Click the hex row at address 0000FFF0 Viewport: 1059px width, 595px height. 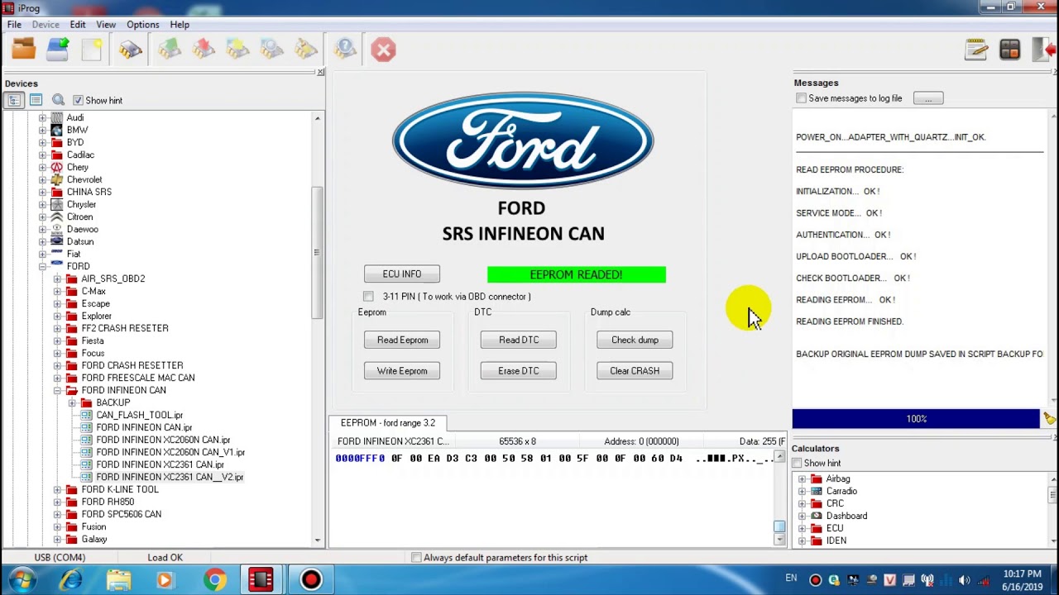tap(553, 458)
